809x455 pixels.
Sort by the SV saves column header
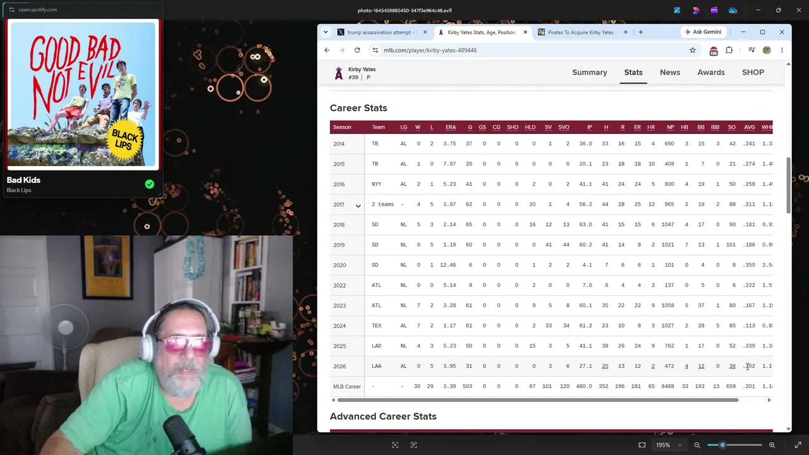tap(548, 127)
